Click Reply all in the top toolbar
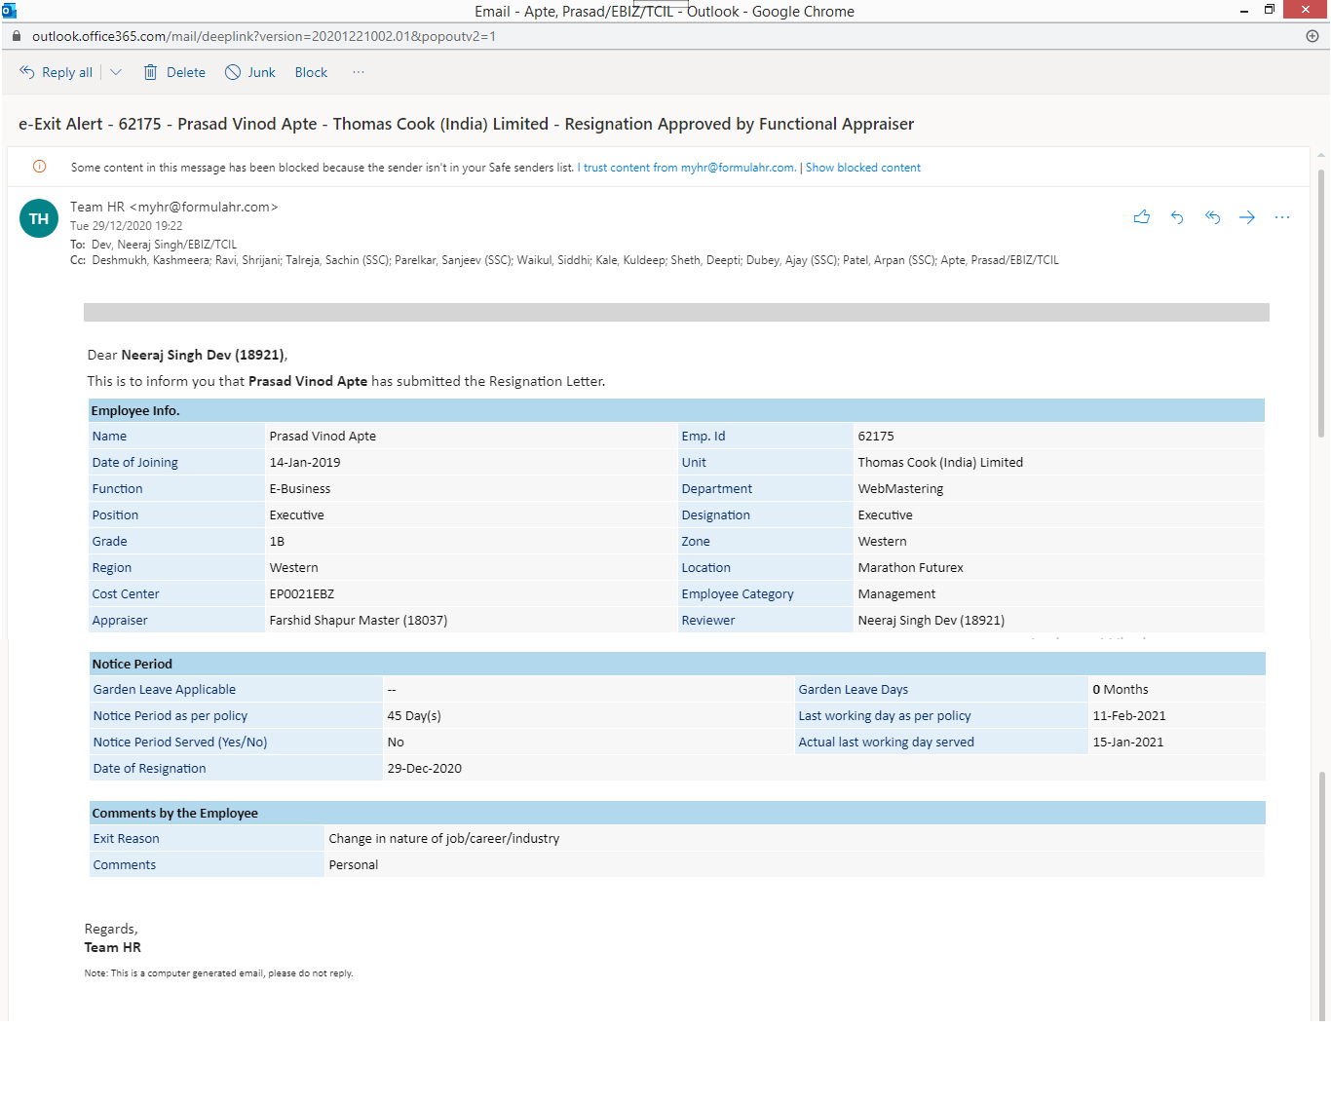This screenshot has height=1105, width=1331. click(57, 72)
